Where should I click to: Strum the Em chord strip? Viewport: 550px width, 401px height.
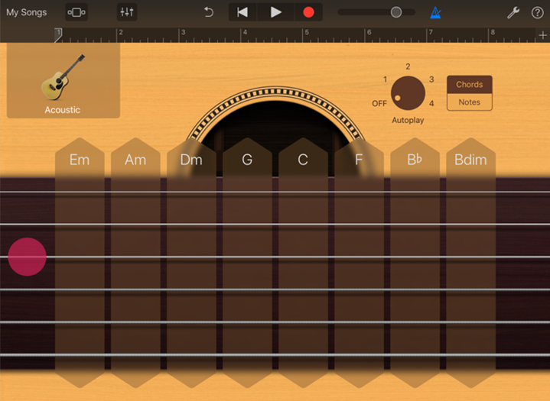pos(80,263)
